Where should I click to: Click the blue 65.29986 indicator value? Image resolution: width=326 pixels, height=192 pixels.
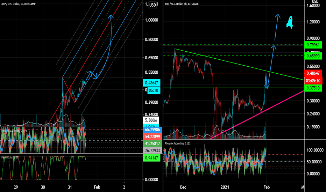point(153,130)
